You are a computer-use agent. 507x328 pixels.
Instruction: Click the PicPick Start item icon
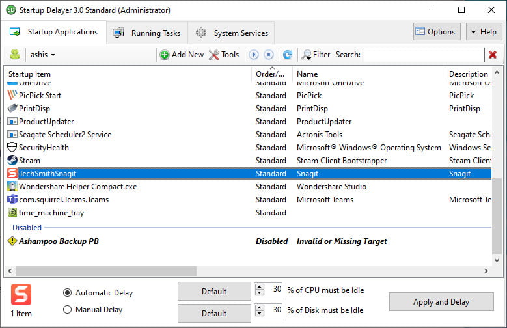tap(12, 95)
